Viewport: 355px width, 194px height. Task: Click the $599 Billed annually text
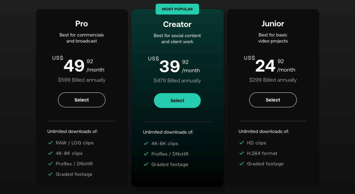click(82, 80)
